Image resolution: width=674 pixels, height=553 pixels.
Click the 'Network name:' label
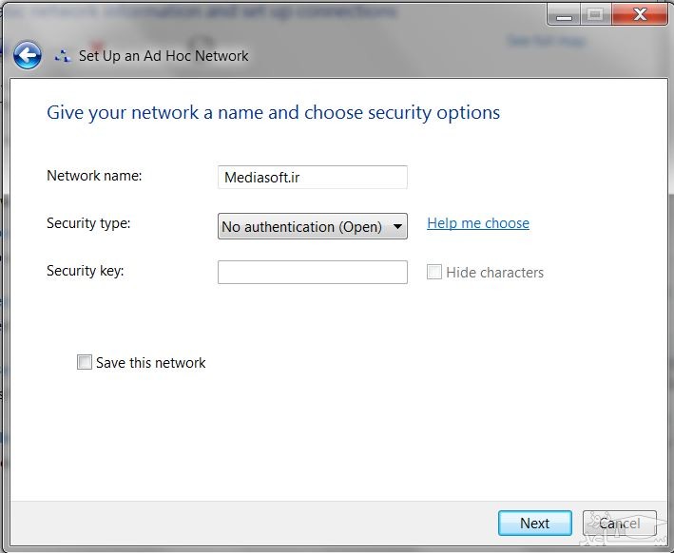coord(94,175)
